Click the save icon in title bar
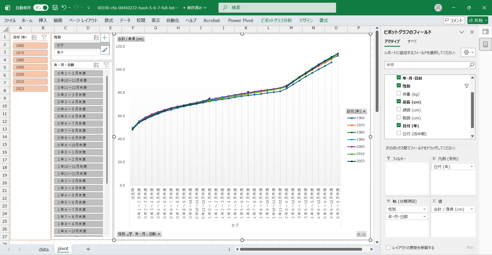The height and width of the screenshot is (255, 492). pyautogui.click(x=55, y=8)
